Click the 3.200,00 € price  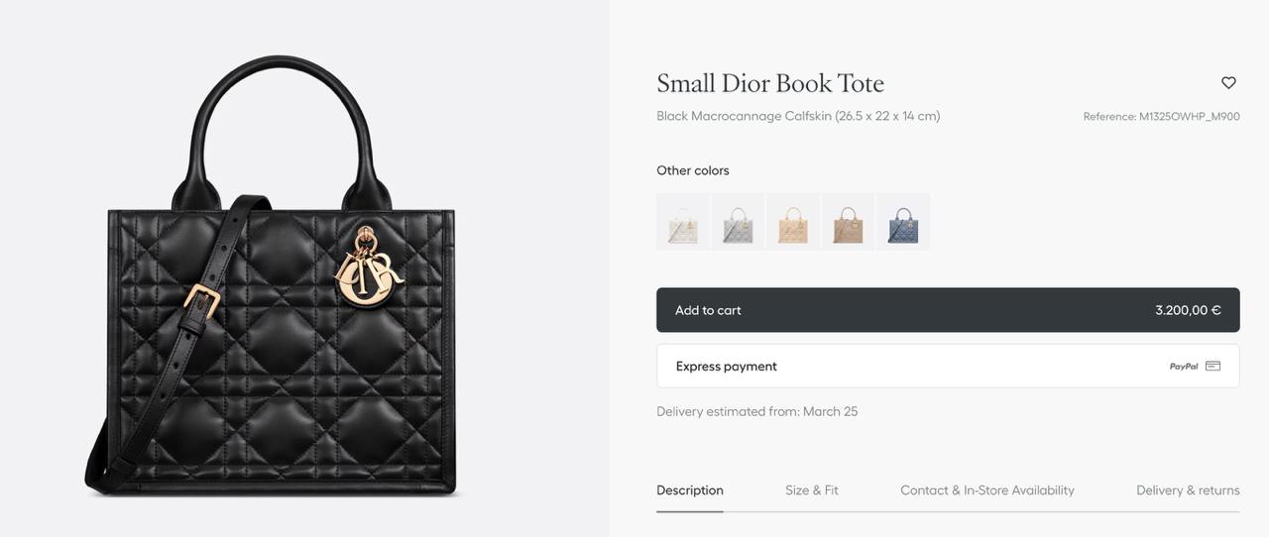pyautogui.click(x=1188, y=310)
